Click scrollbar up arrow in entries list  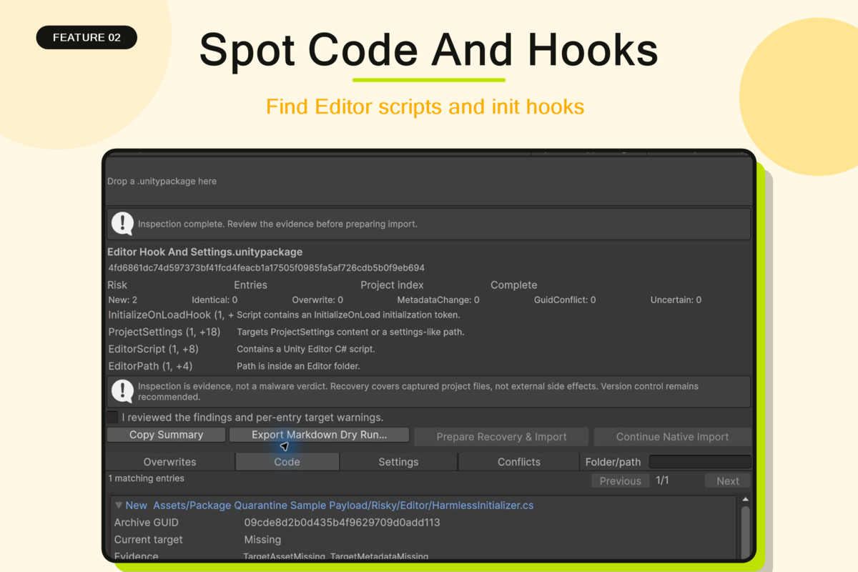(745, 500)
